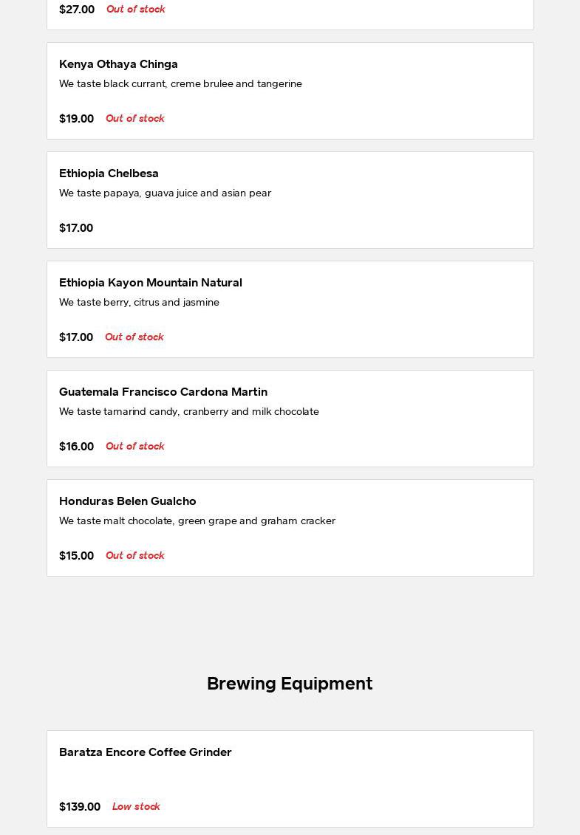The height and width of the screenshot is (835, 580).
Task: Click Guatemala Francisco Cardona Martin title
Action: (163, 392)
